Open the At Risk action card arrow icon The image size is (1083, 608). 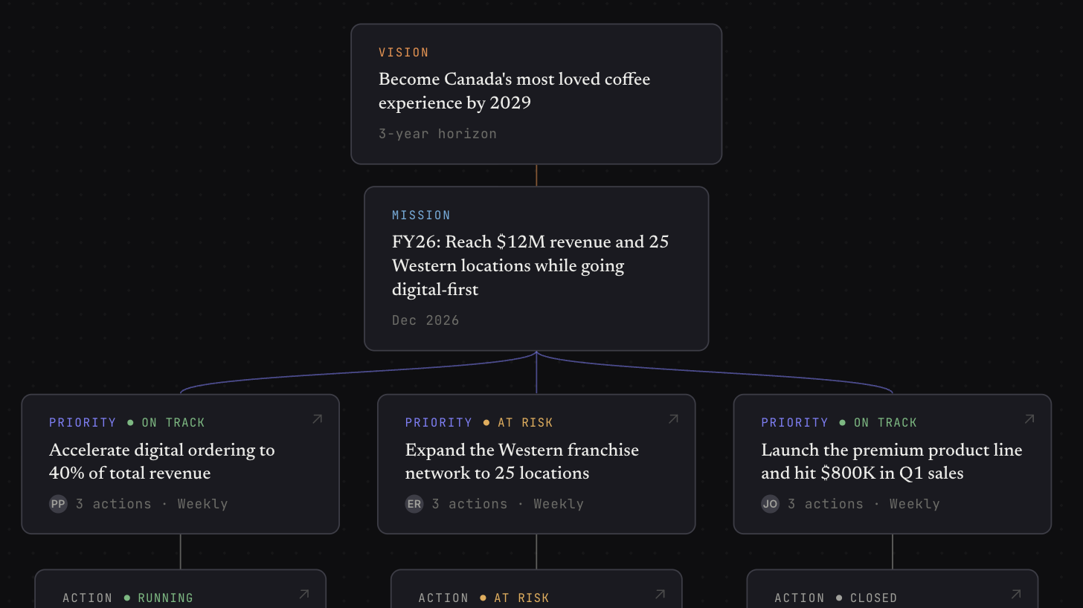(660, 595)
